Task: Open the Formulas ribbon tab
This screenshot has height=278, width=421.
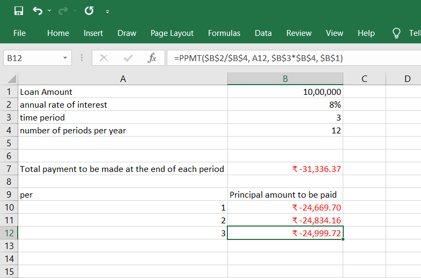Action: (x=224, y=33)
